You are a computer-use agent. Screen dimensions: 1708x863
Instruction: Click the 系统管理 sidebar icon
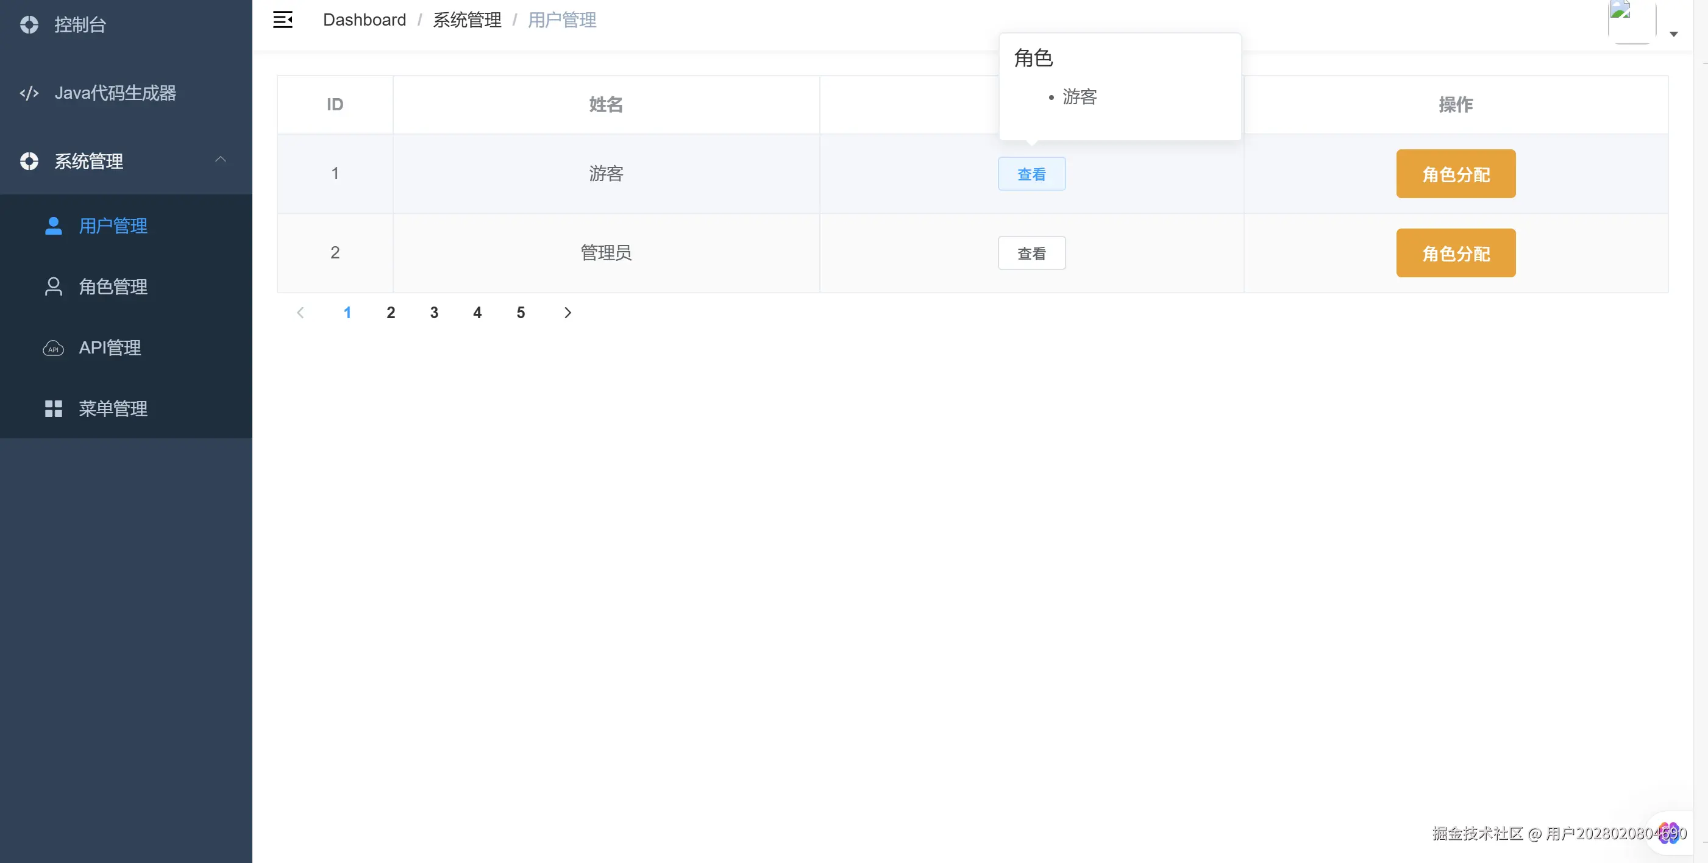29,161
